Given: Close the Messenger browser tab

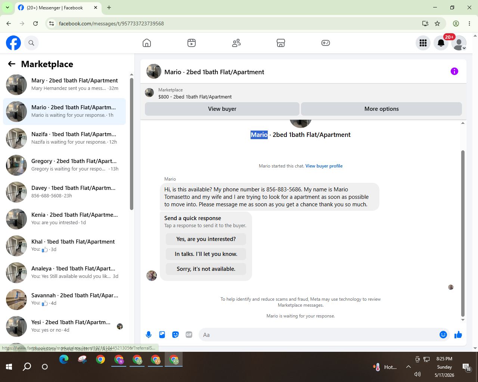Looking at the screenshot, I should click(x=96, y=7).
